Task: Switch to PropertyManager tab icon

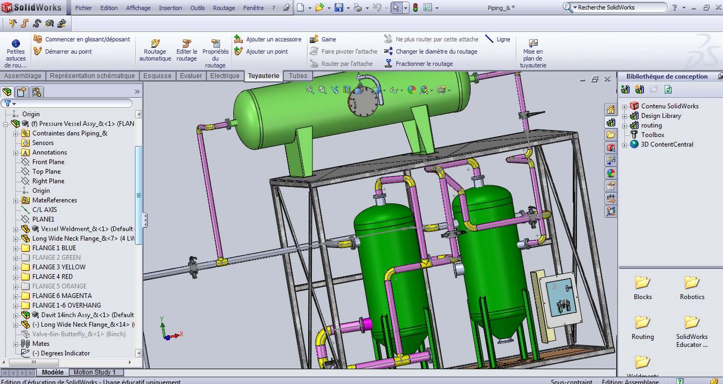Action: (21, 92)
